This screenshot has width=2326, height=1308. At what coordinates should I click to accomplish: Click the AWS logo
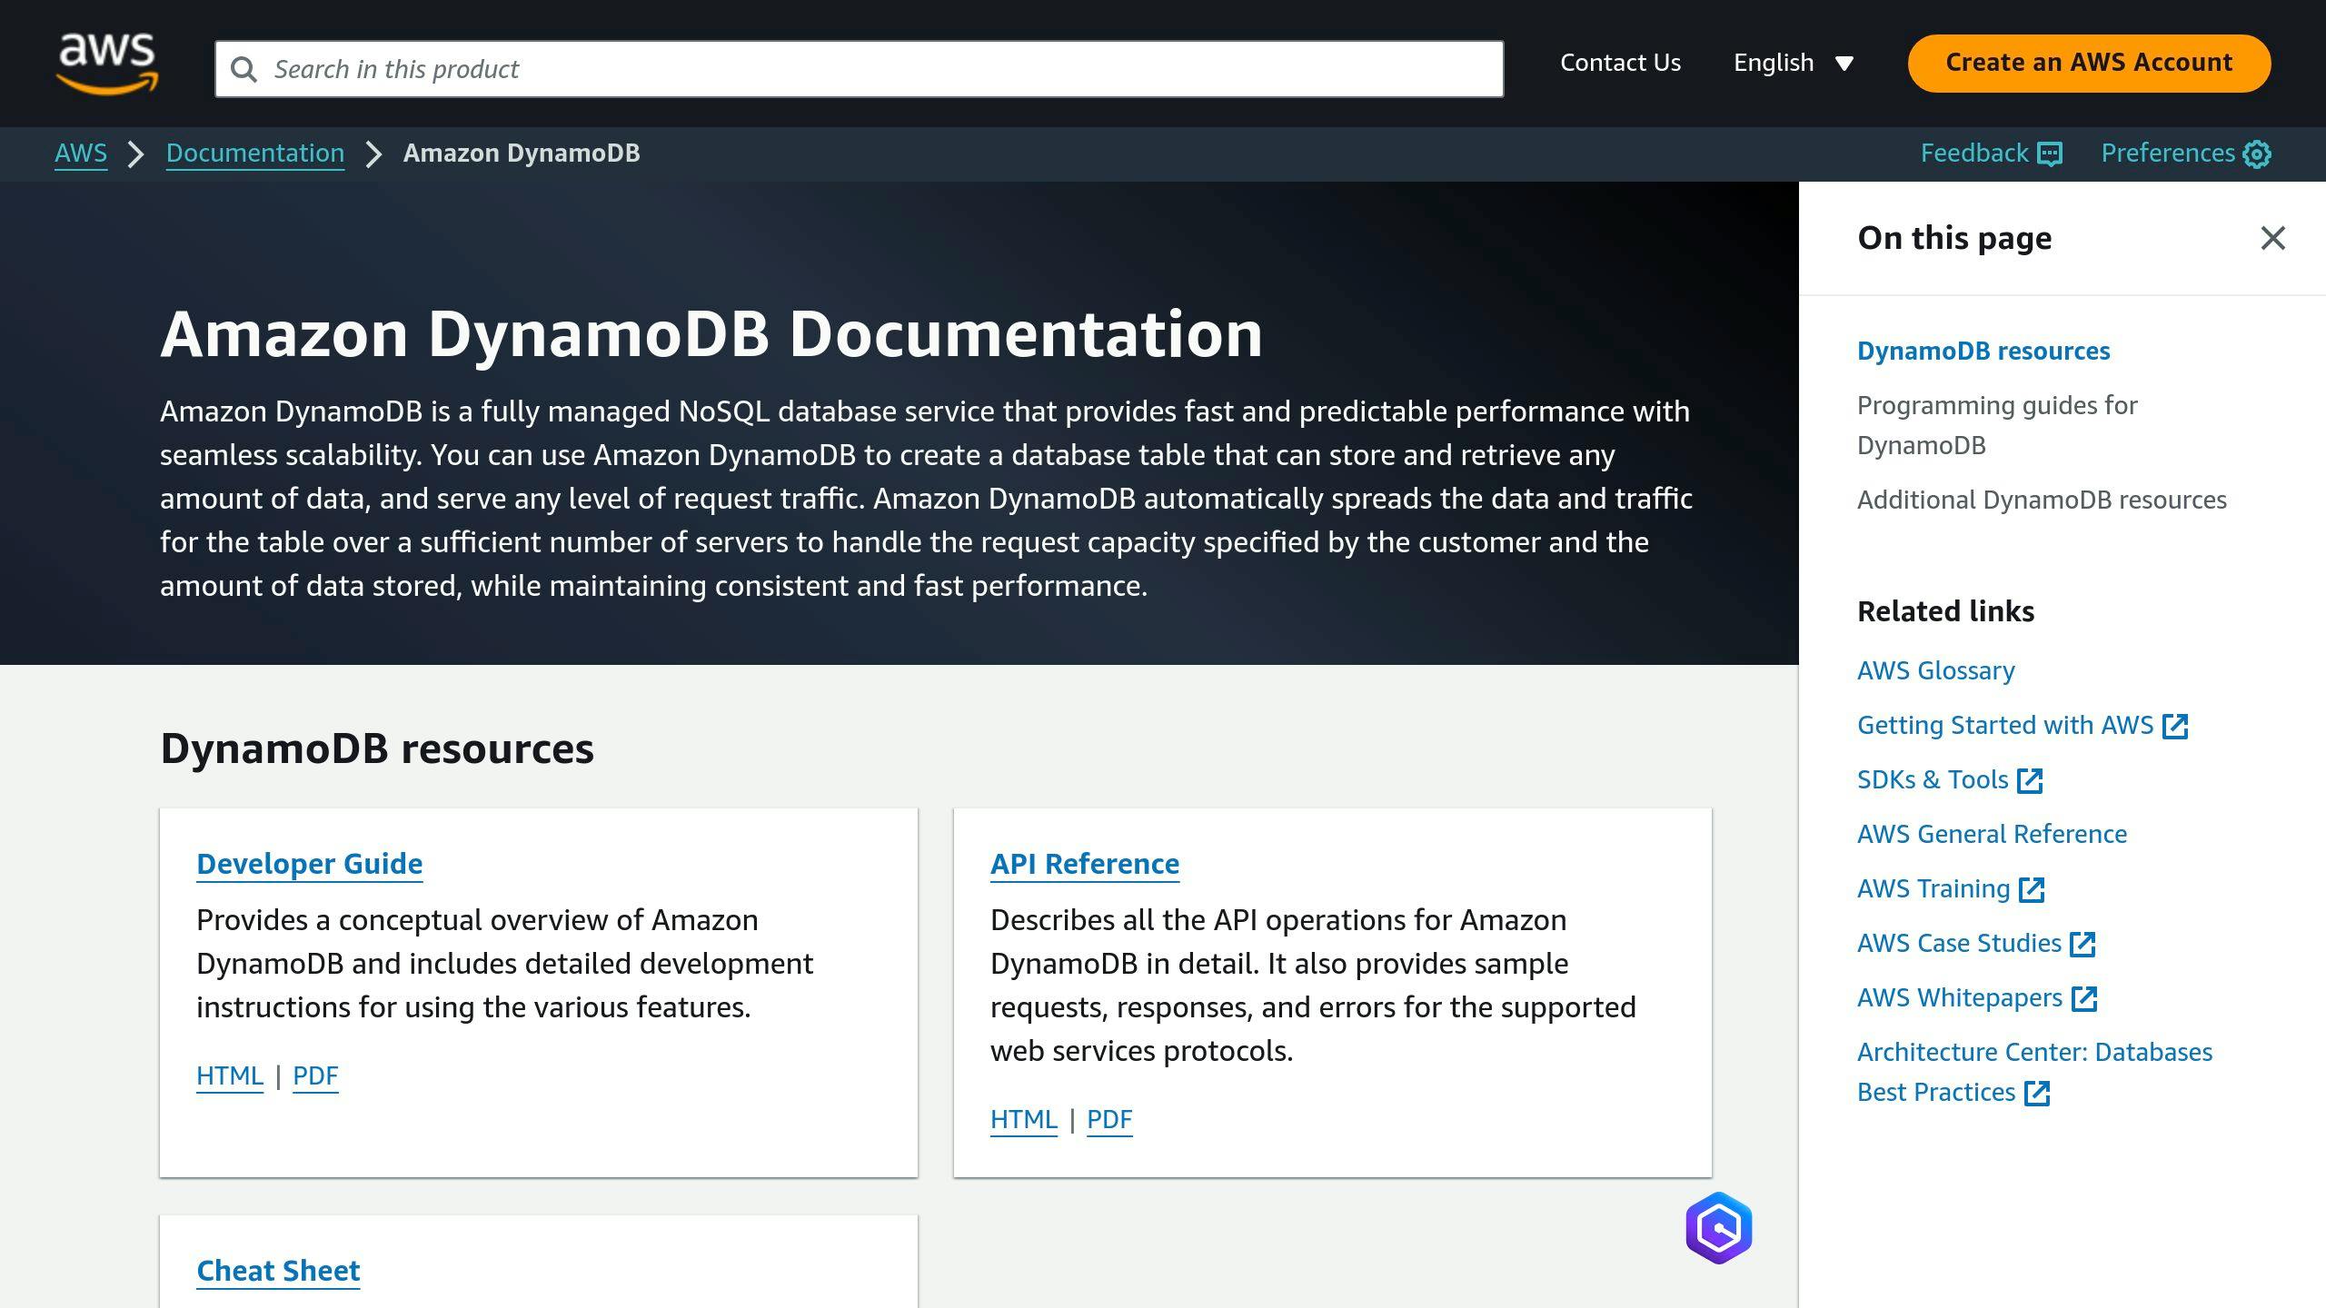click(x=107, y=64)
